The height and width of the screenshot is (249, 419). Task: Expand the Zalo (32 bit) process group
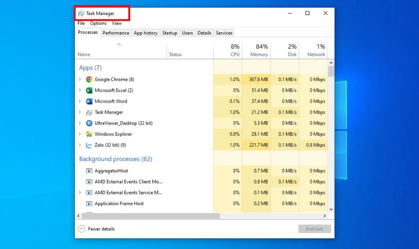(x=80, y=145)
